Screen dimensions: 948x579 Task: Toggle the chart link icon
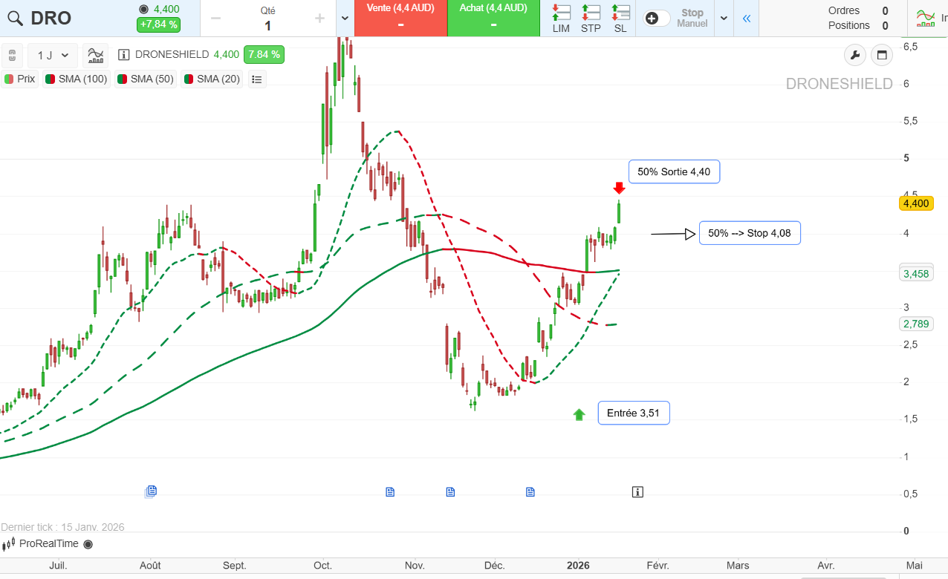[12, 56]
